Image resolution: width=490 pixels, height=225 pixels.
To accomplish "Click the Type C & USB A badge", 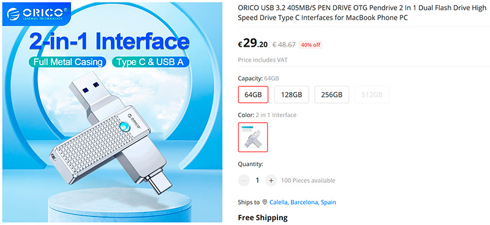I will 150,62.
